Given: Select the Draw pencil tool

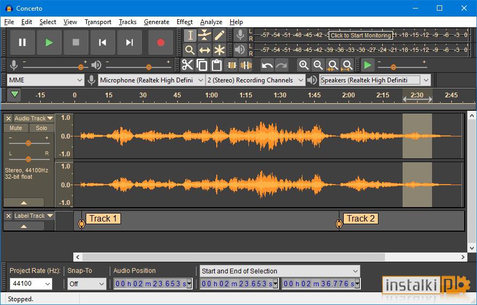Looking at the screenshot, I should click(x=219, y=35).
